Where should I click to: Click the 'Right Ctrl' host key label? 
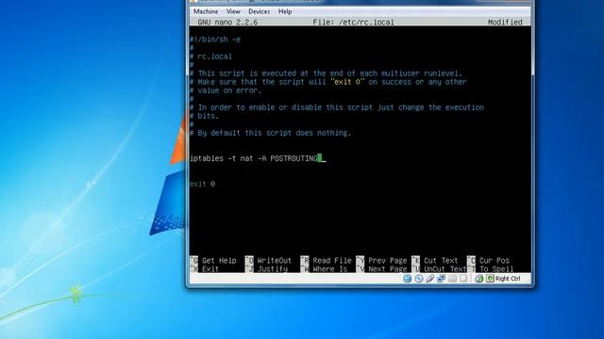point(508,279)
